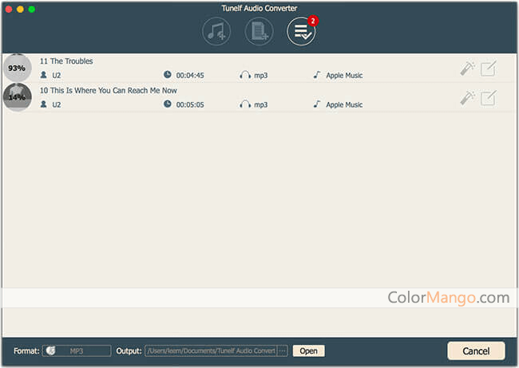Click the 93% progress indicator

click(x=17, y=69)
